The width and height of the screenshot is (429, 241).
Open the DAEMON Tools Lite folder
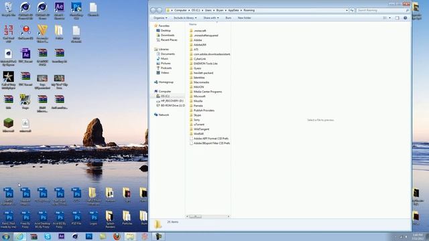coord(206,64)
